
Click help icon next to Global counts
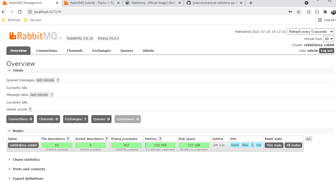(30, 109)
